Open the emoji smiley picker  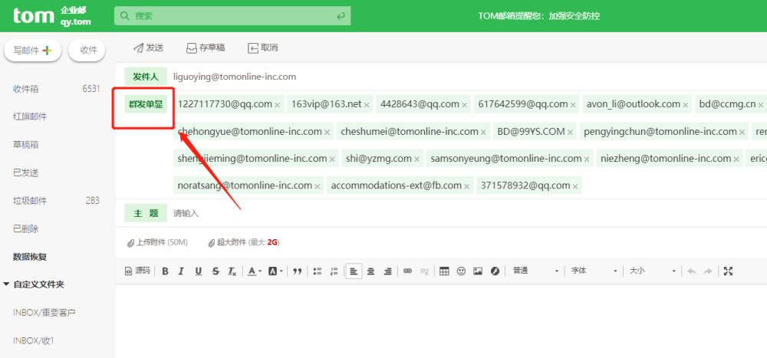(x=461, y=271)
